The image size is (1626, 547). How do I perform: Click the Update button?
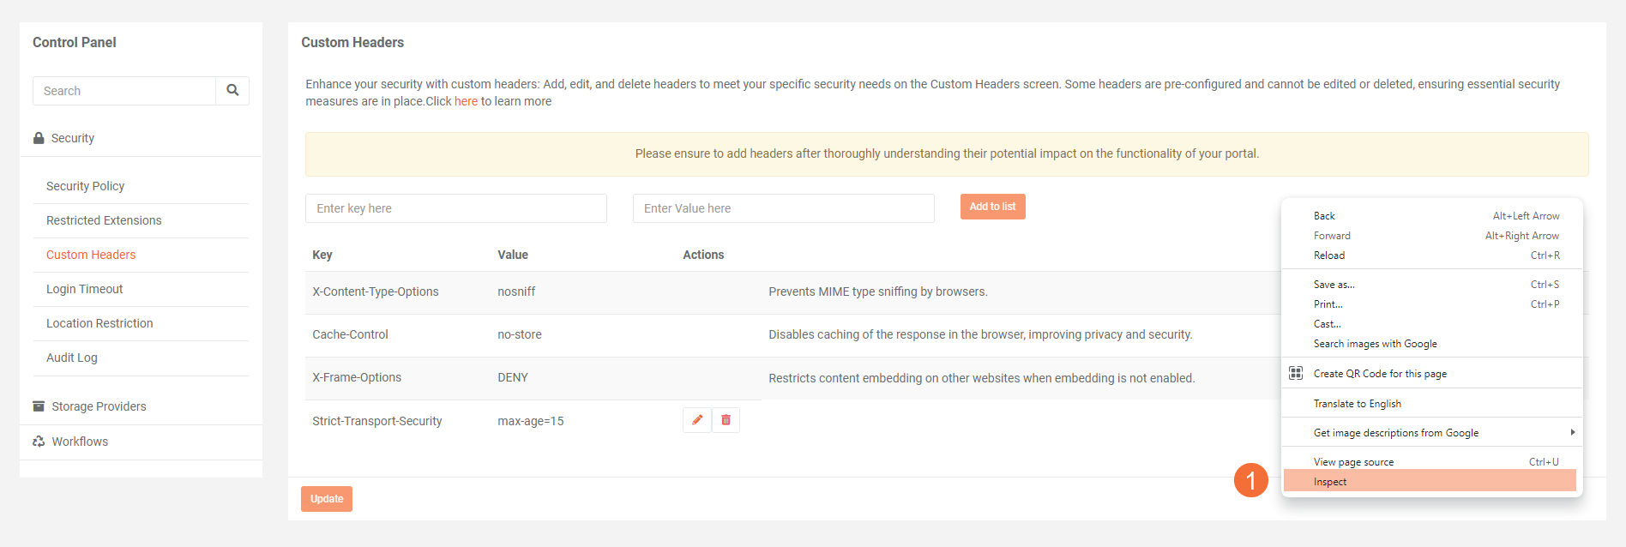tap(327, 499)
